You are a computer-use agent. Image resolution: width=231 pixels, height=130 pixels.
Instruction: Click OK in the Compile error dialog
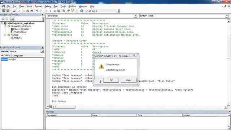(111, 80)
